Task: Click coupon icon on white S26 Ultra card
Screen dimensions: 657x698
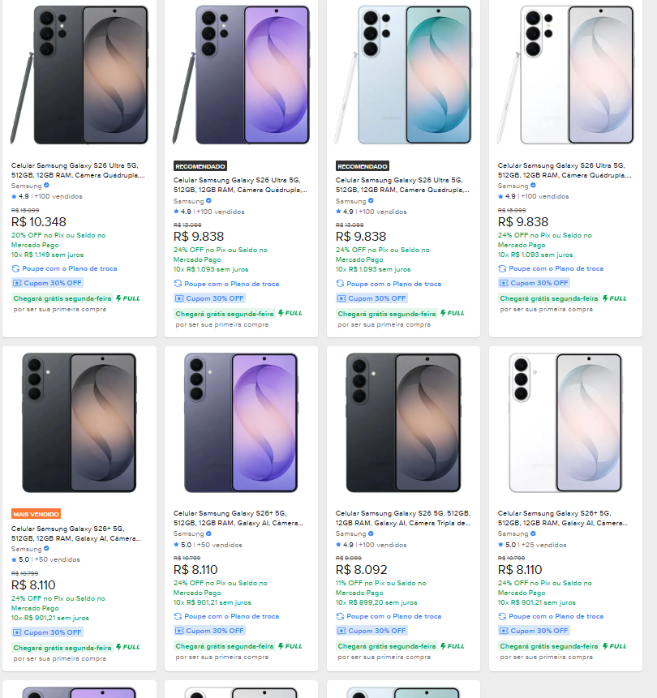Action: point(504,283)
